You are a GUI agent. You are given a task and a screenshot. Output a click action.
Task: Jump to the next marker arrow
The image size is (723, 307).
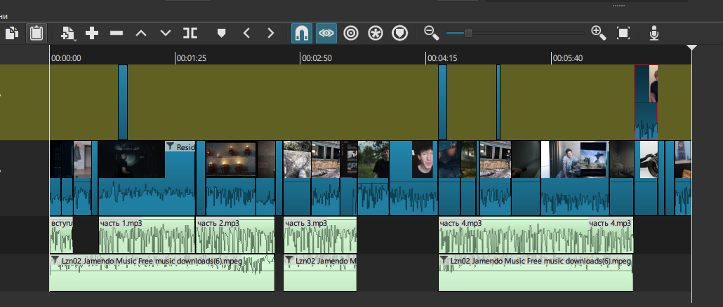click(x=271, y=33)
